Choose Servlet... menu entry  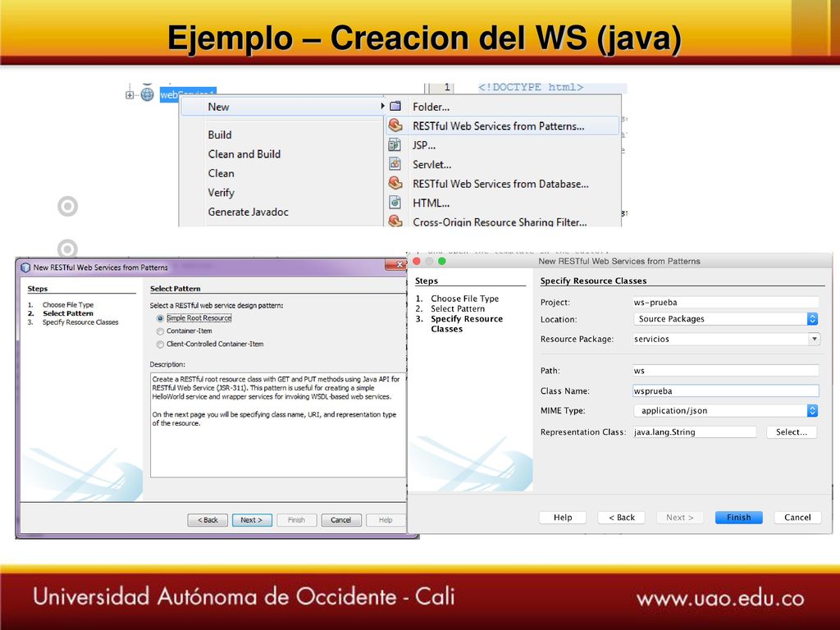coord(503,164)
